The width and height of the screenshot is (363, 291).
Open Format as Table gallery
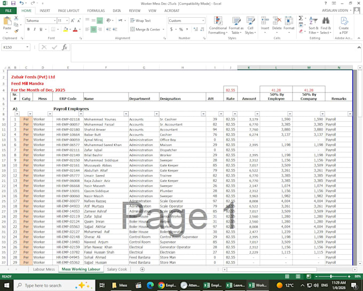[x=236, y=25]
